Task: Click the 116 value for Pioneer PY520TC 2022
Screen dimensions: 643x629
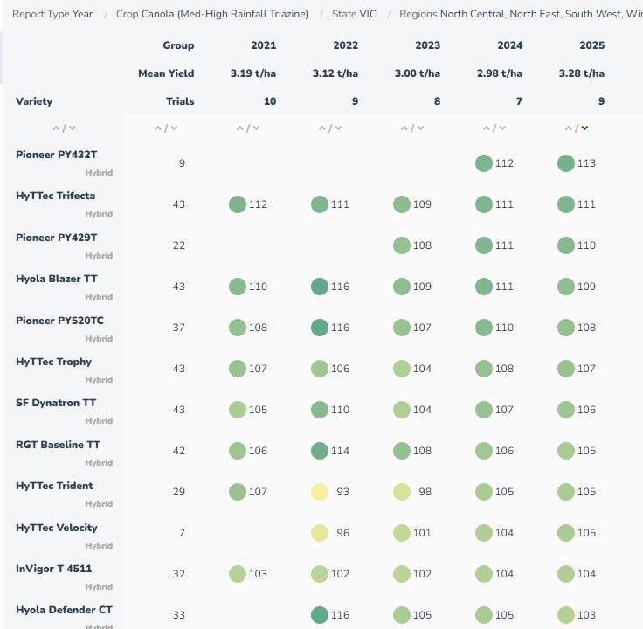Action: [x=340, y=328]
